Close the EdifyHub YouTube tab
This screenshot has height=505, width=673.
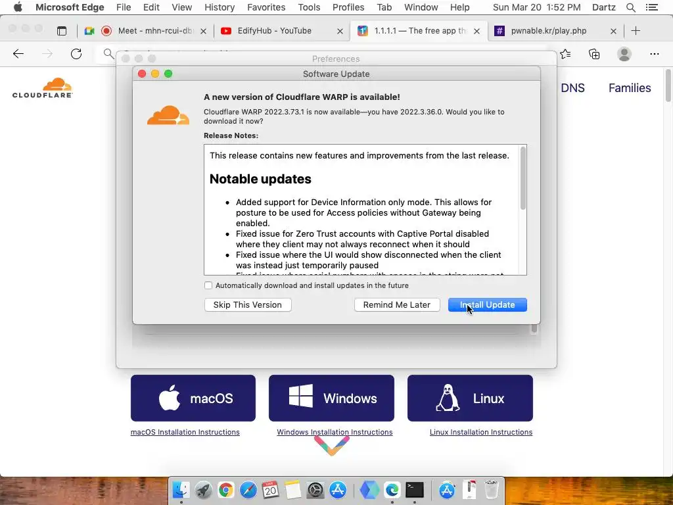[340, 31]
